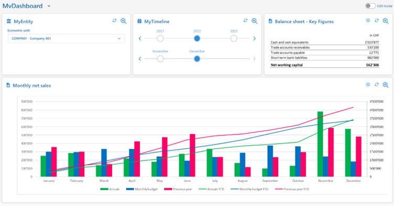Toggle Actuals YTD line in legend
The image size is (394, 206).
point(211,189)
